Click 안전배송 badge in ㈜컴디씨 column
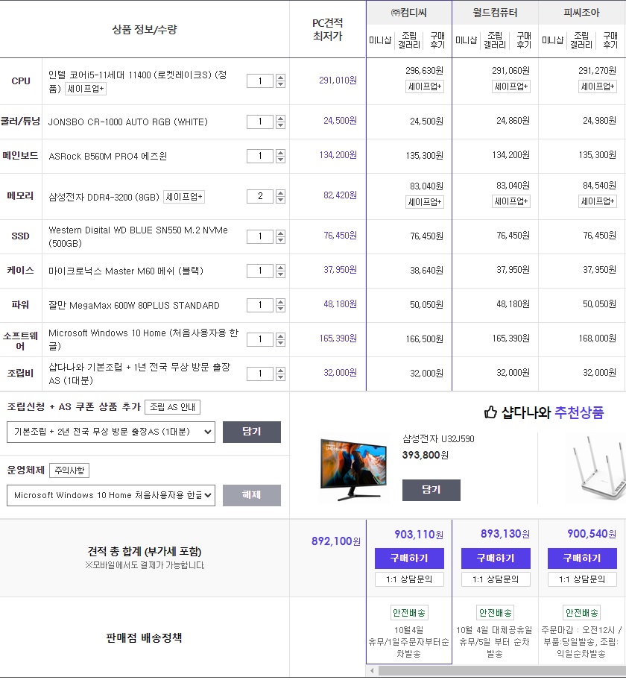This screenshot has height=683, width=626. pos(409,613)
